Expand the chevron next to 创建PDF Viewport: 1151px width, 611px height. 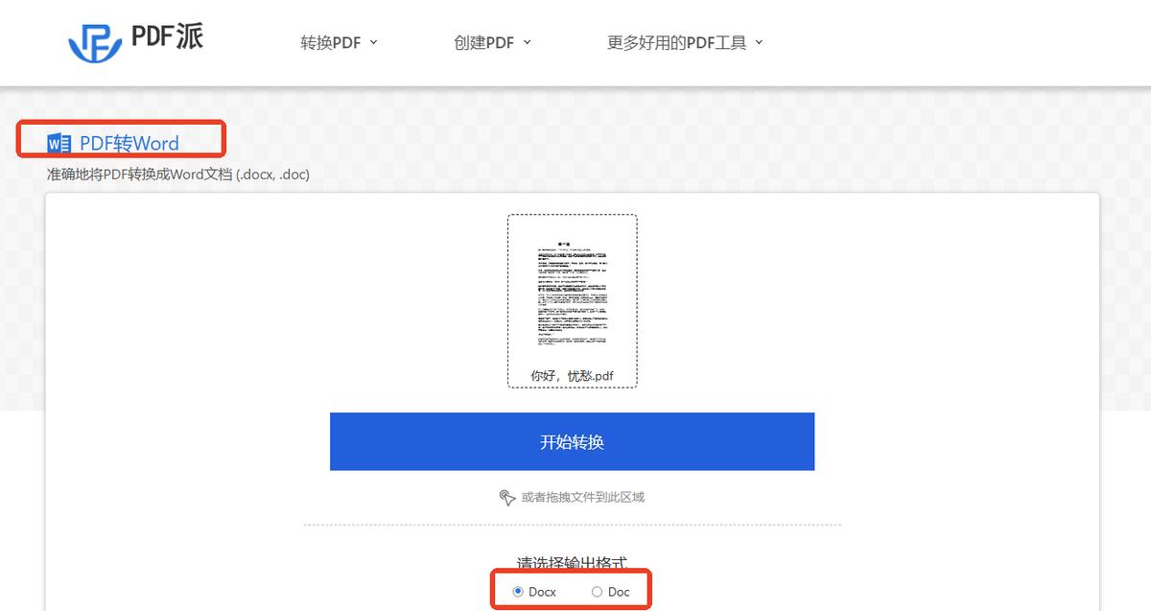tap(527, 42)
